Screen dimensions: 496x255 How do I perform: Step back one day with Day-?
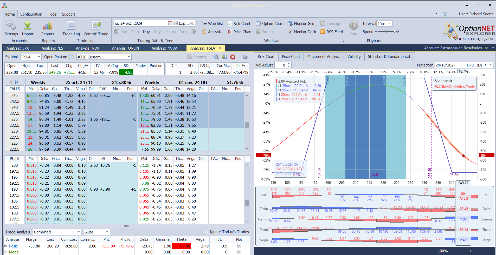(147, 32)
